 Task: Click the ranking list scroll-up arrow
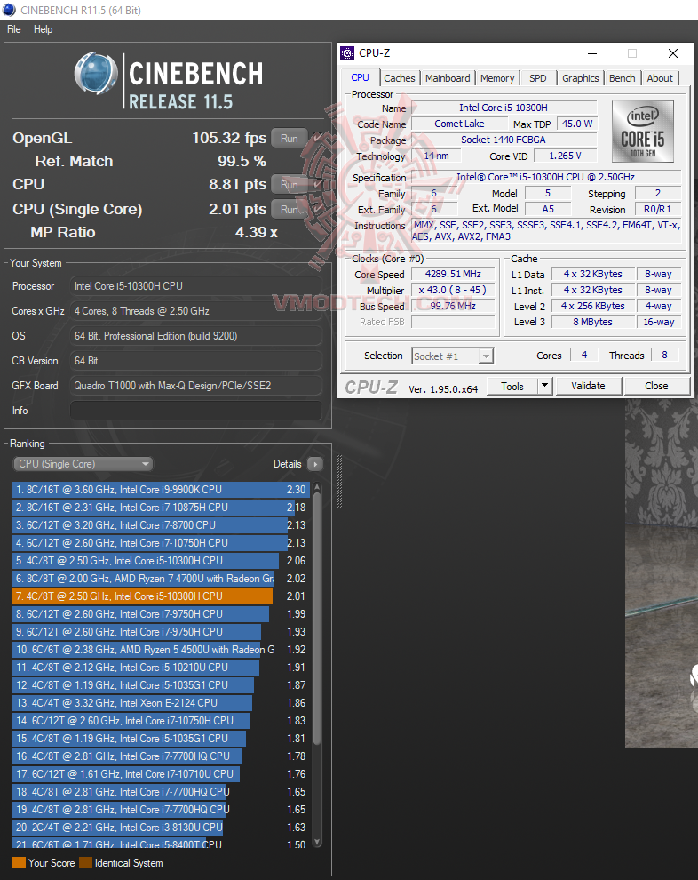click(x=317, y=486)
